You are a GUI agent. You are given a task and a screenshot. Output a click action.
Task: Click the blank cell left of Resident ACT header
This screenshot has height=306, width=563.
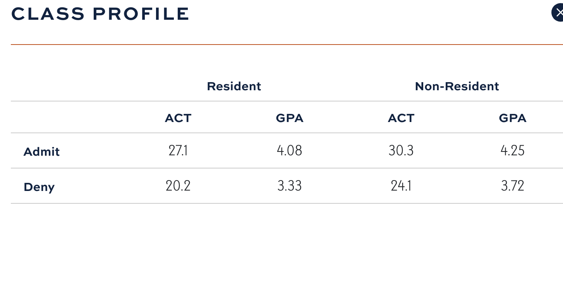tap(66, 118)
